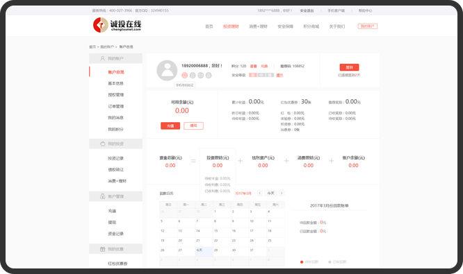
Task: Click 安全退出 to log out
Action: pos(307,10)
